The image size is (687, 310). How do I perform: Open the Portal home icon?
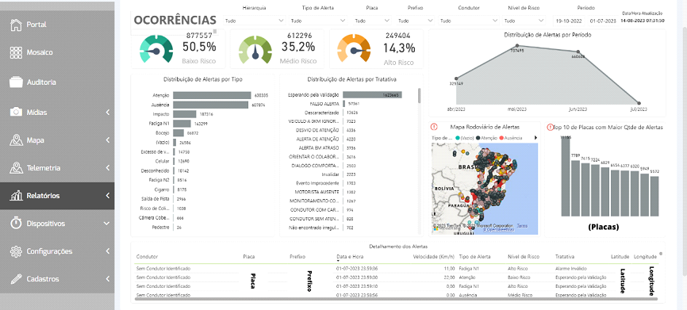16,25
